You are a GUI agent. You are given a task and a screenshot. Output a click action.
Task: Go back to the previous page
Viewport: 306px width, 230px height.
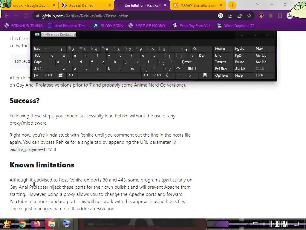pos(7,16)
